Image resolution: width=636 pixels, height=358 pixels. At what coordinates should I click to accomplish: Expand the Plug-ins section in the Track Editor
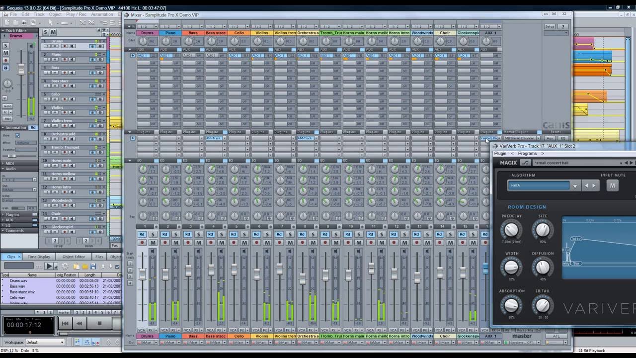coord(3,214)
